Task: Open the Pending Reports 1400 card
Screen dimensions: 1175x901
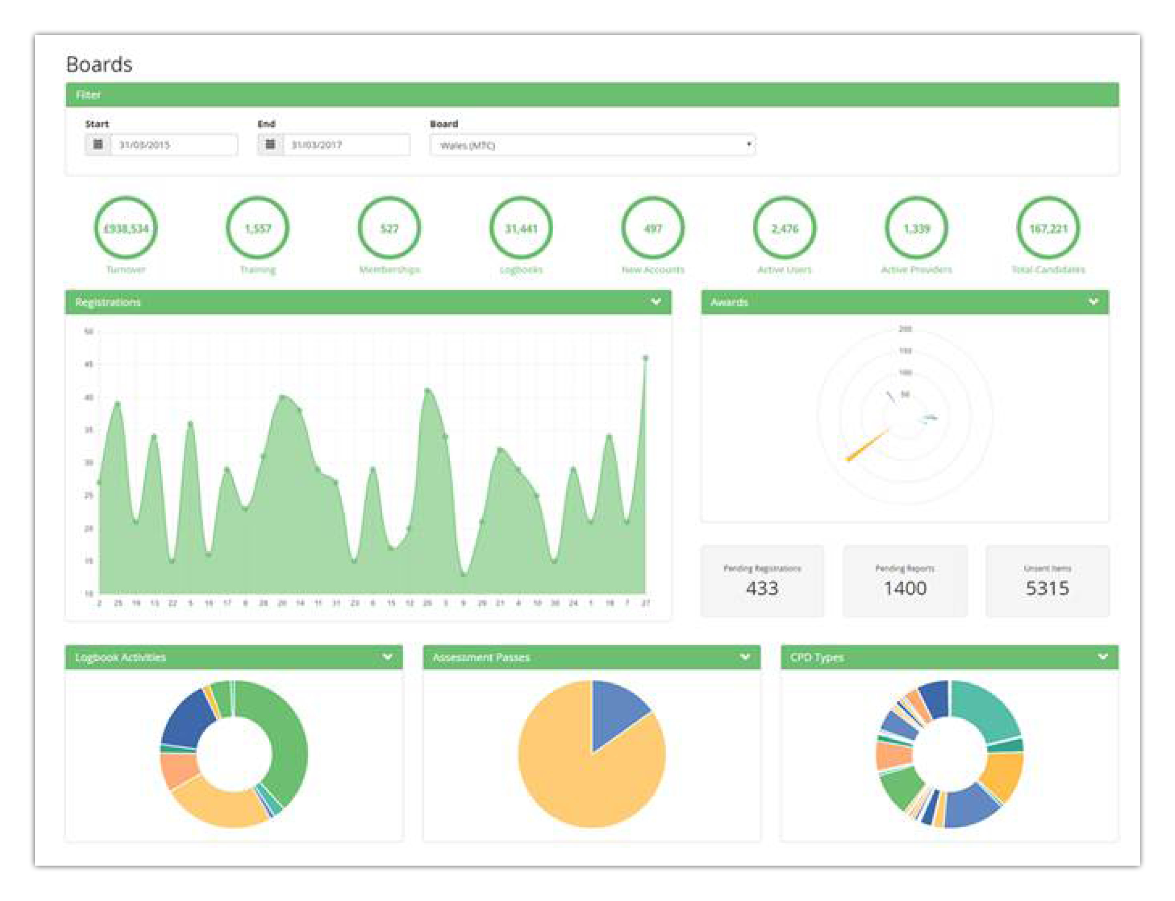Action: tap(905, 581)
